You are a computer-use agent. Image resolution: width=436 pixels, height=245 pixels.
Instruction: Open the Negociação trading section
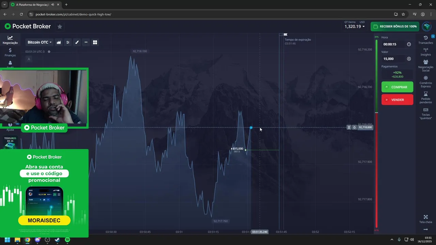pyautogui.click(x=10, y=40)
